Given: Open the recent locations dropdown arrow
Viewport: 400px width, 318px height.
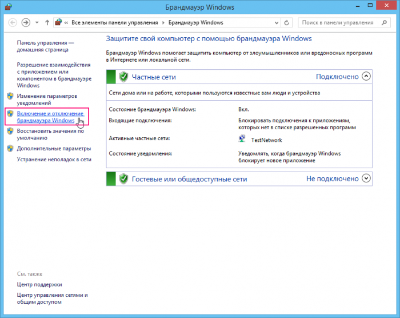Looking at the screenshot, I should point(37,23).
